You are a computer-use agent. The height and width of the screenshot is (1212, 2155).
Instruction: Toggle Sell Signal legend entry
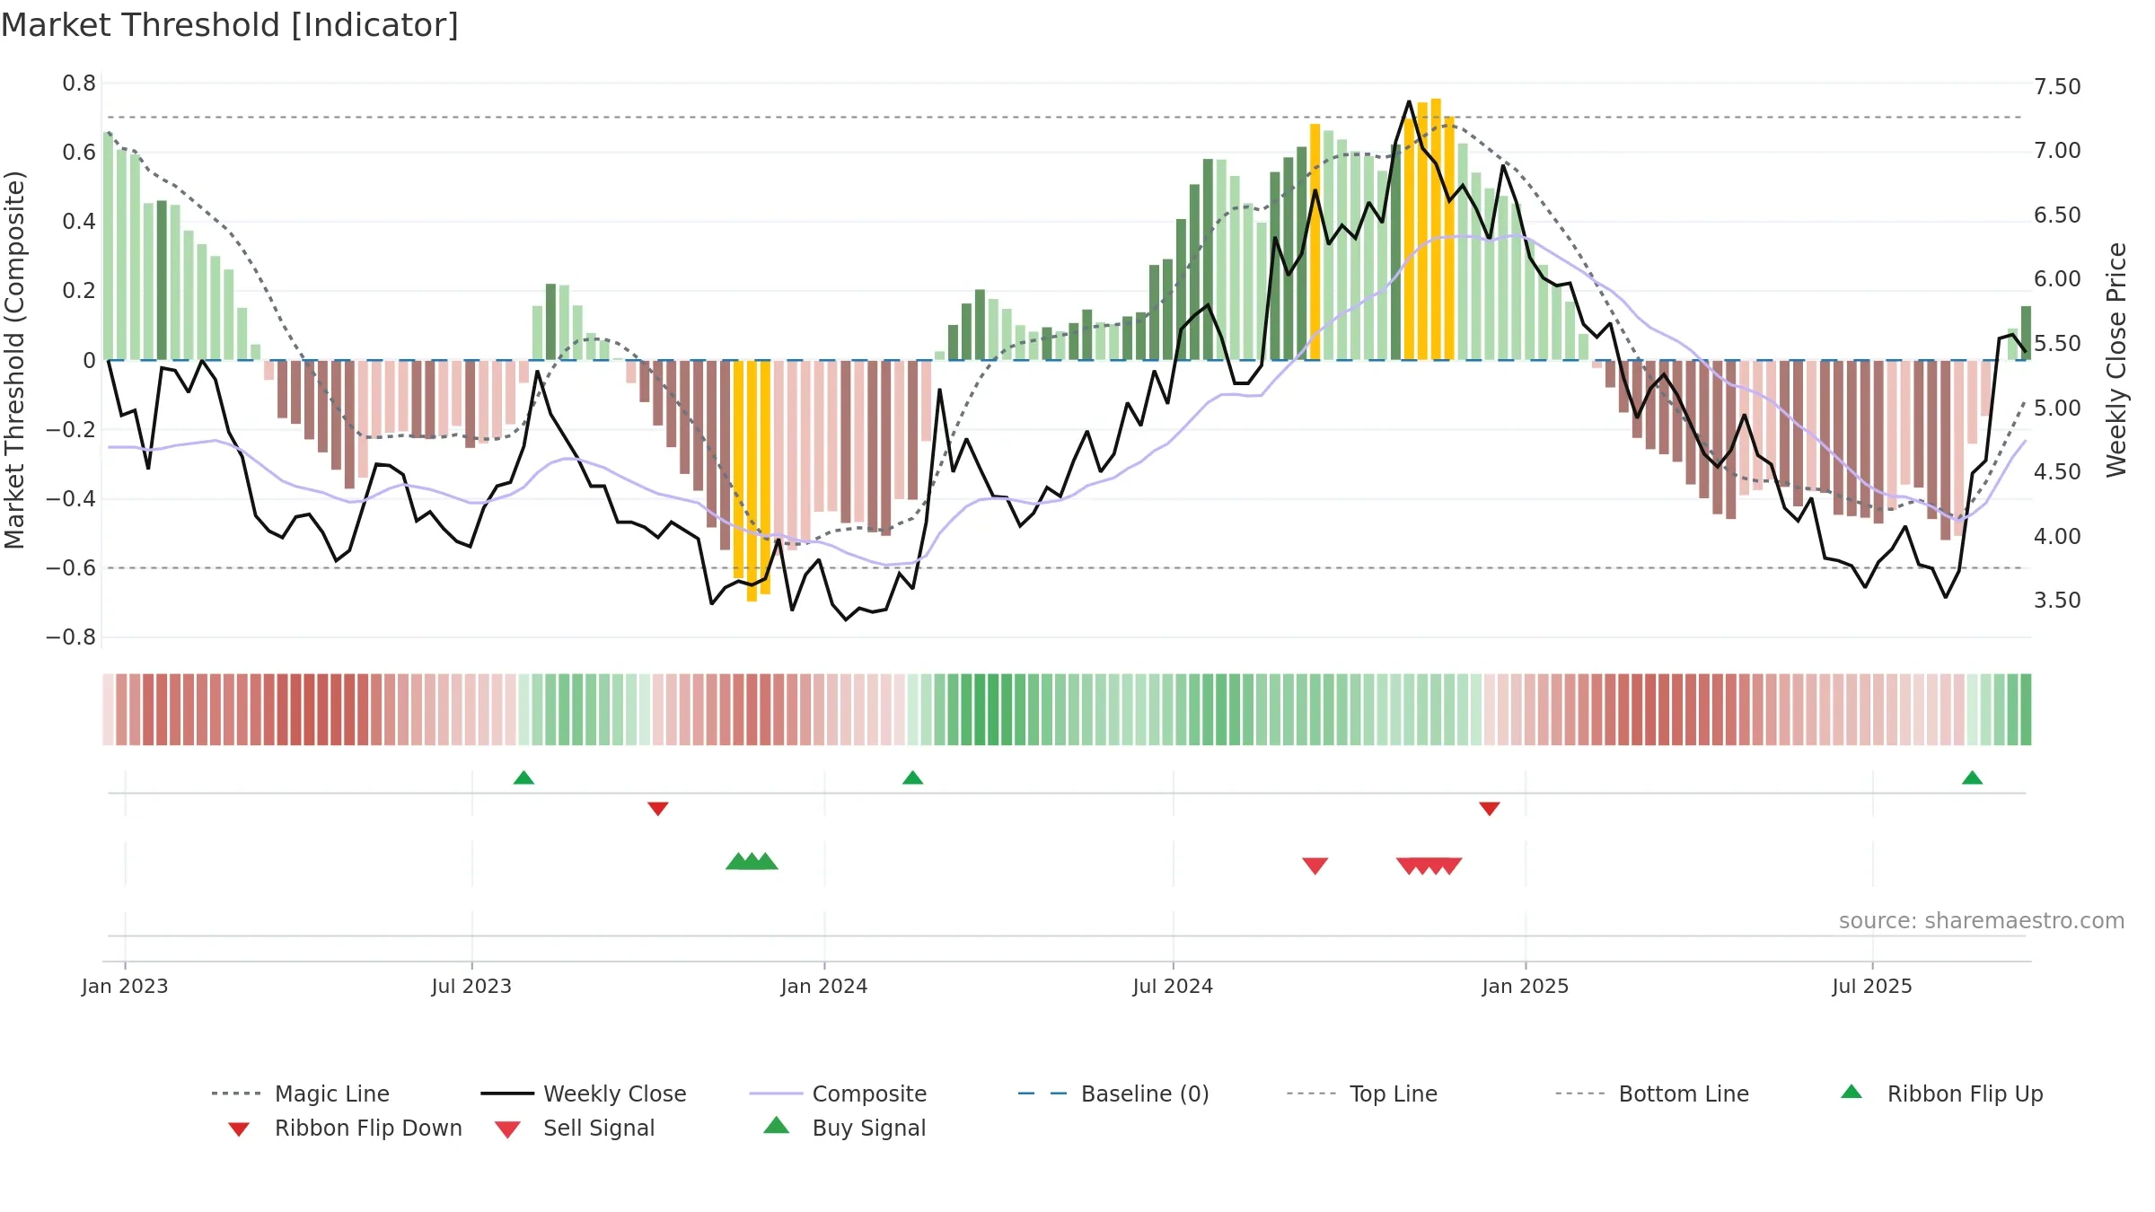[x=575, y=1128]
